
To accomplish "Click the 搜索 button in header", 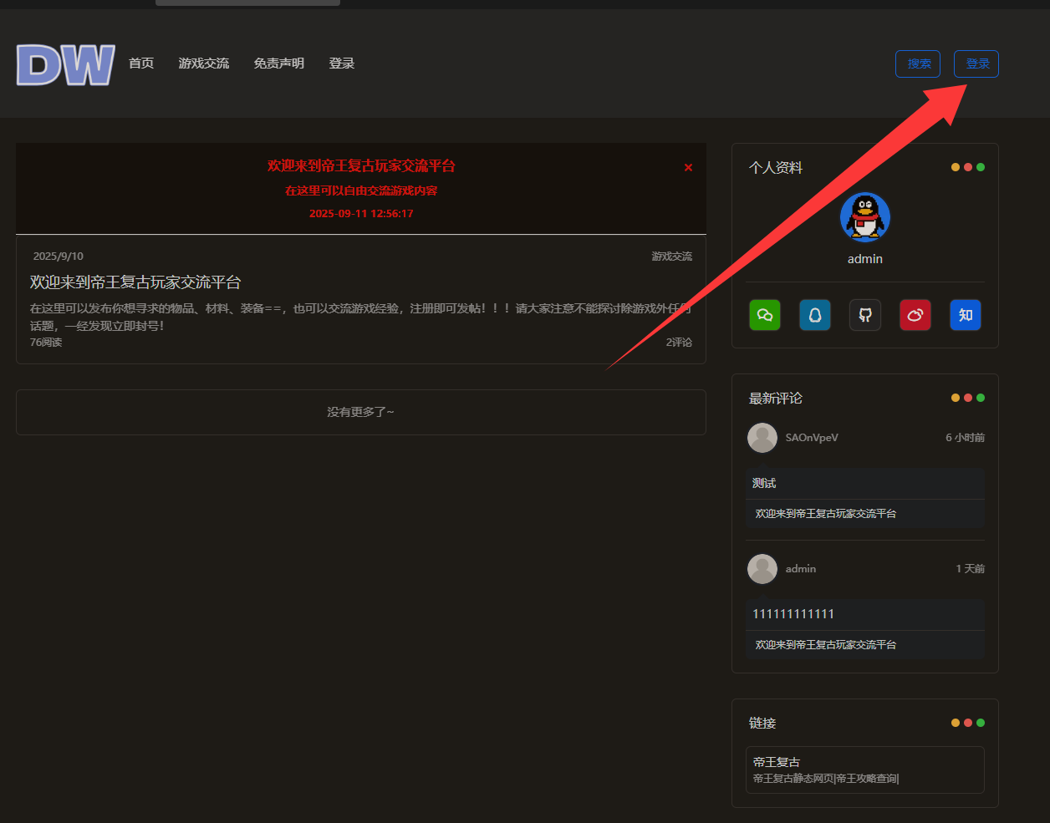I will (x=918, y=64).
